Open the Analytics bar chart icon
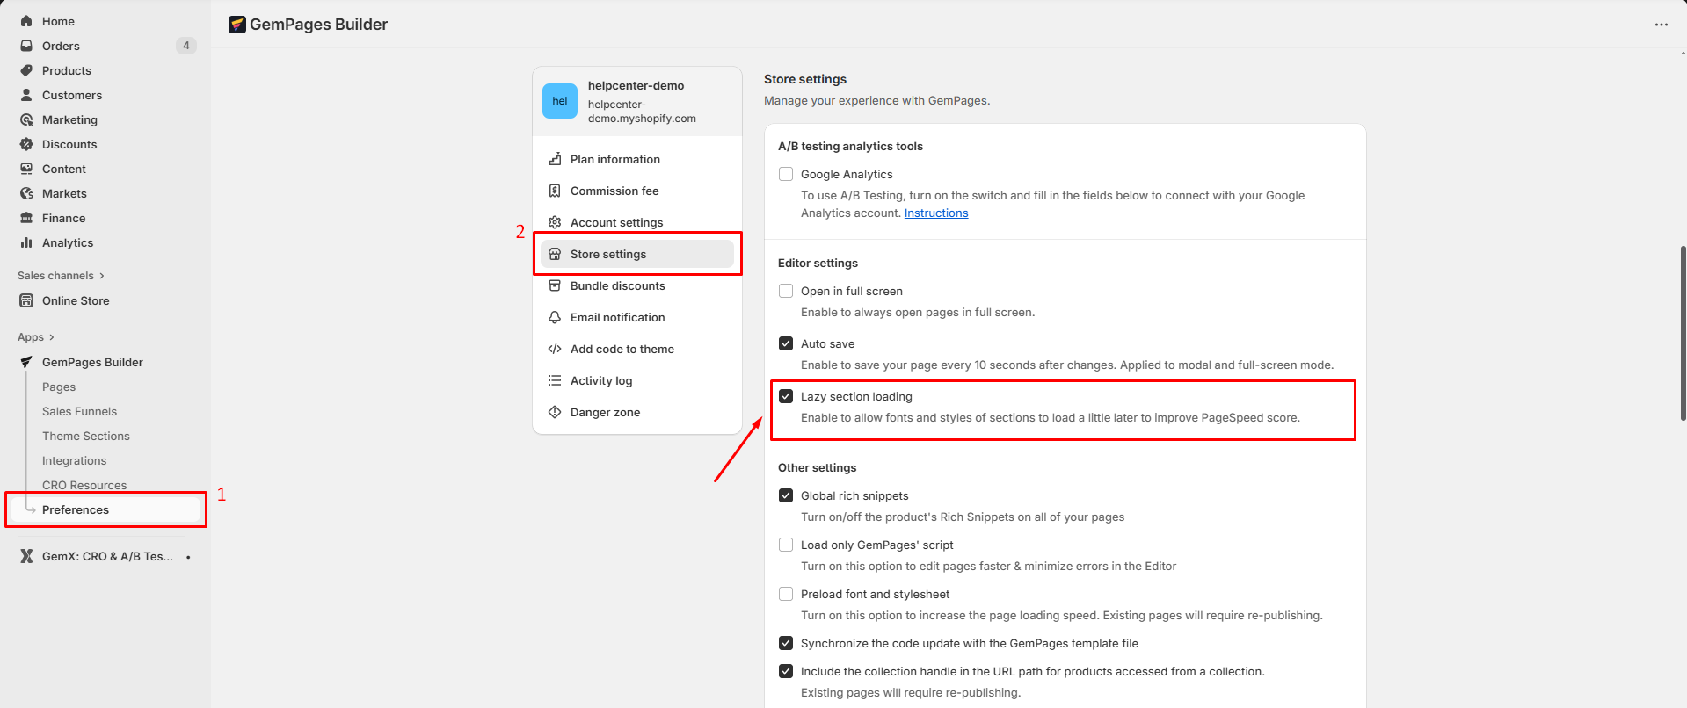 pyautogui.click(x=26, y=242)
